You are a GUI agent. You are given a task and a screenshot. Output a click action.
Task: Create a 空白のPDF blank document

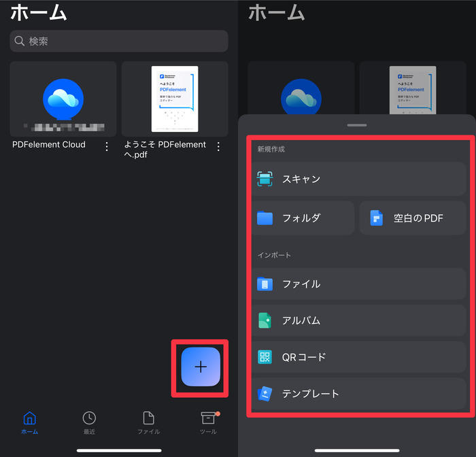tap(413, 218)
